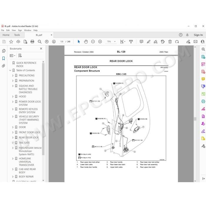Jump to REAR DOOR LOCK bookmark
206x206 pixels.
click(29, 137)
